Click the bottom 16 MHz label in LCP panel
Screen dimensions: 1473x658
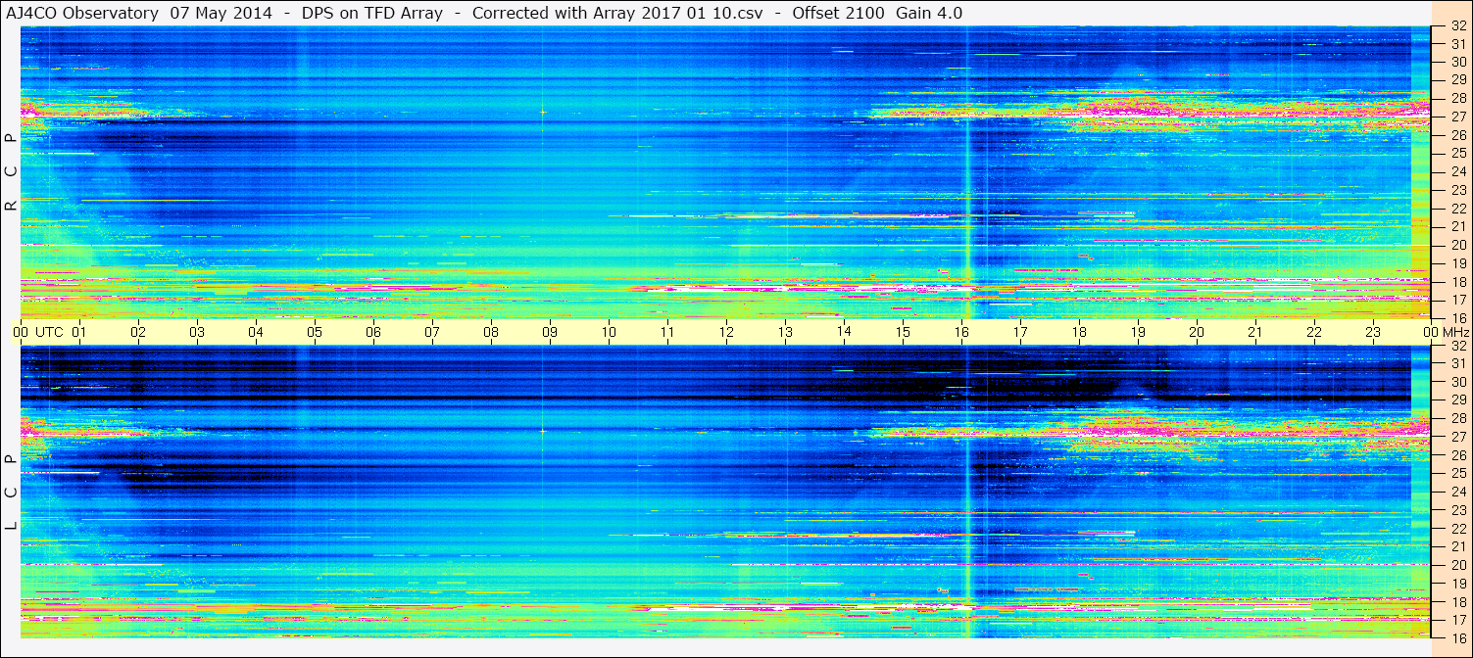click(x=1456, y=637)
